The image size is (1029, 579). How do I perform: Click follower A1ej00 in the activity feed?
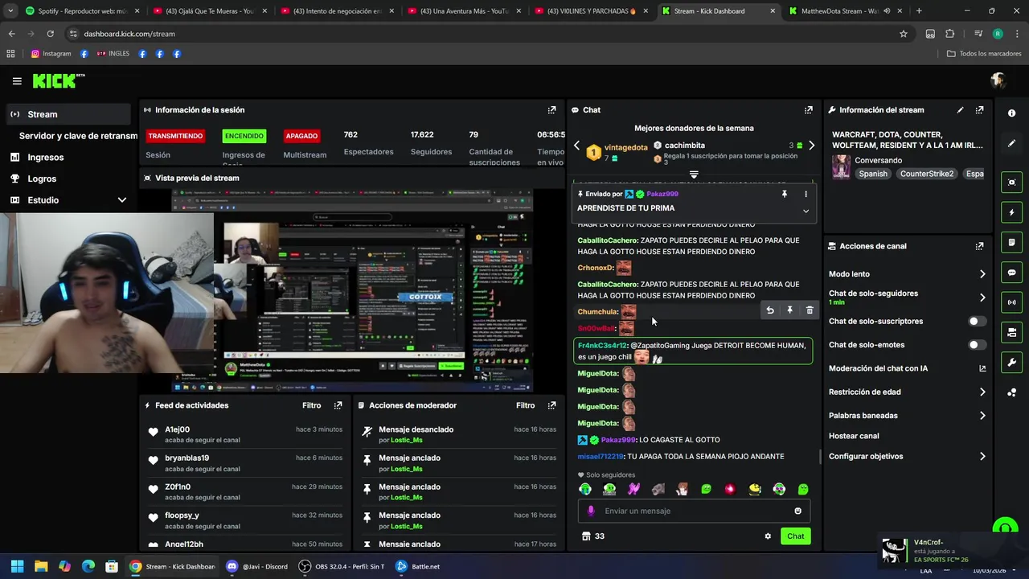[177, 429]
